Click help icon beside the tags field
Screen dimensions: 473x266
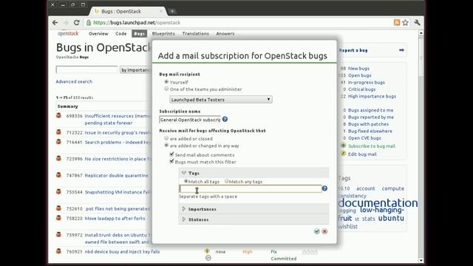pos(324,188)
